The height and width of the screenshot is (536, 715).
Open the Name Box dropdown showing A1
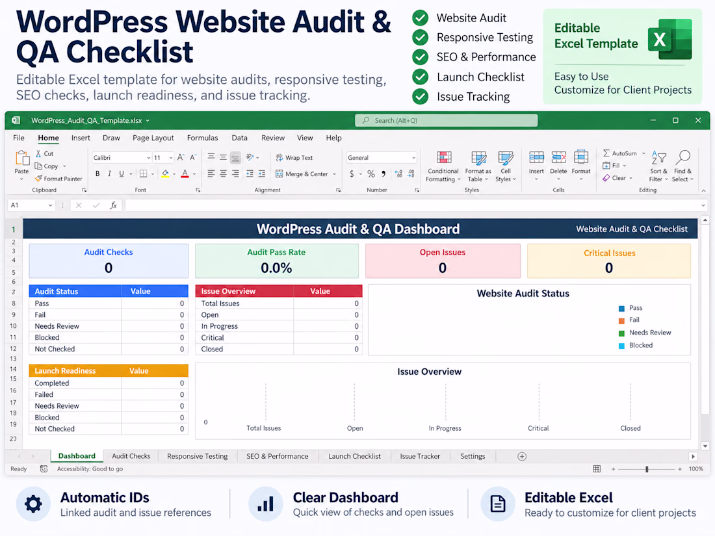coord(50,205)
